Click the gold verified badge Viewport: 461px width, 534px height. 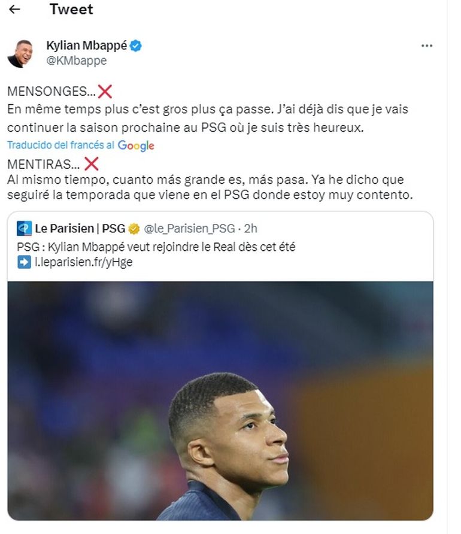point(134,229)
